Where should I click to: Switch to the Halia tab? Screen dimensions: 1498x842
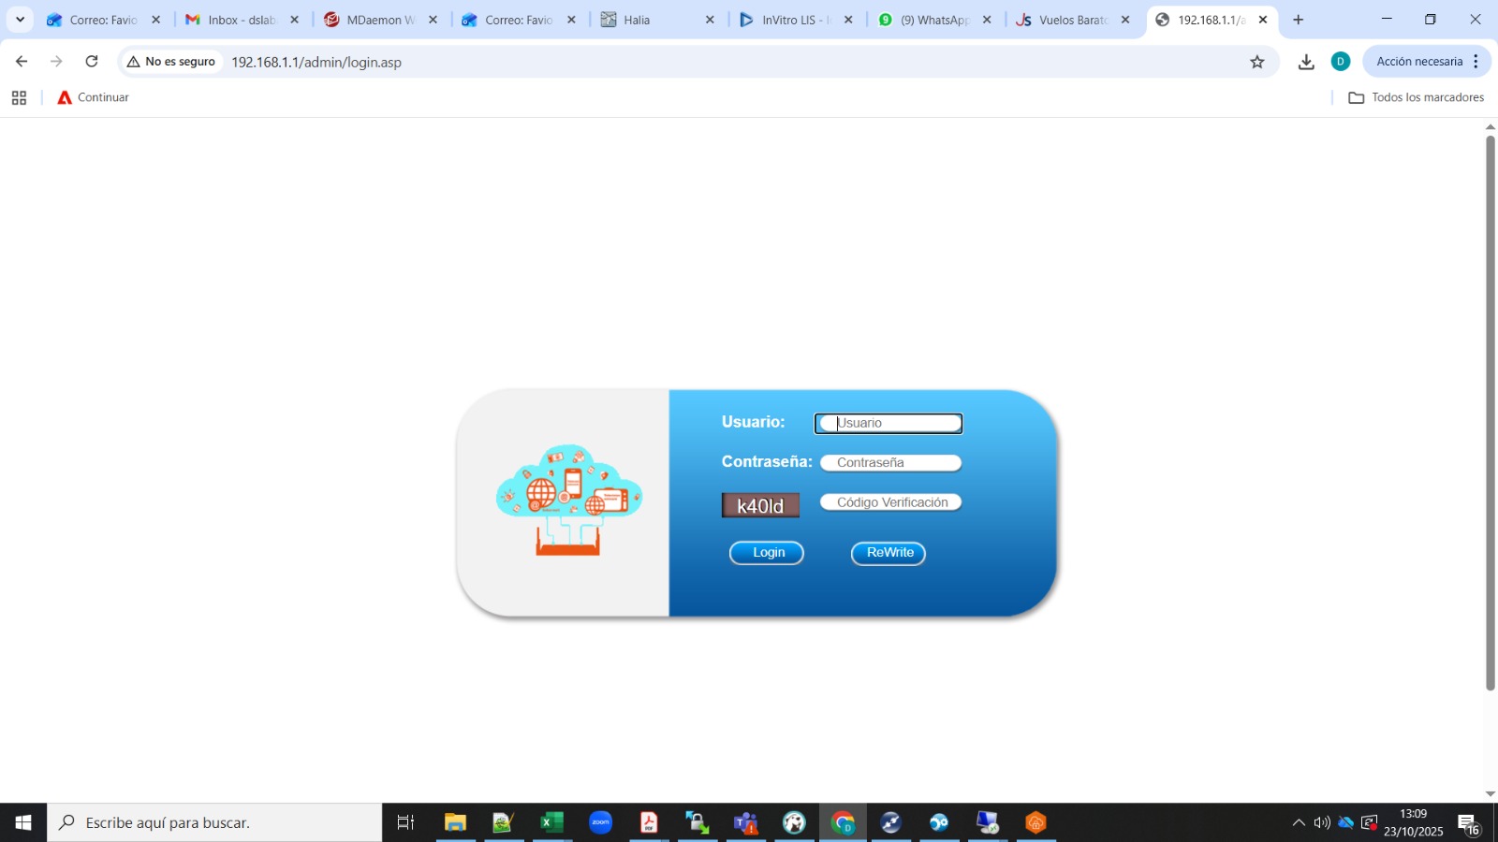[x=655, y=20]
